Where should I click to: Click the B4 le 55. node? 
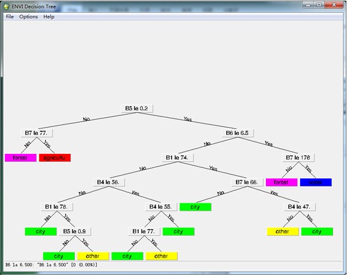click(x=161, y=207)
